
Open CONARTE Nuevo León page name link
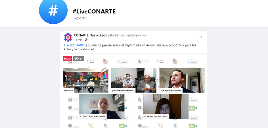(x=90, y=35)
